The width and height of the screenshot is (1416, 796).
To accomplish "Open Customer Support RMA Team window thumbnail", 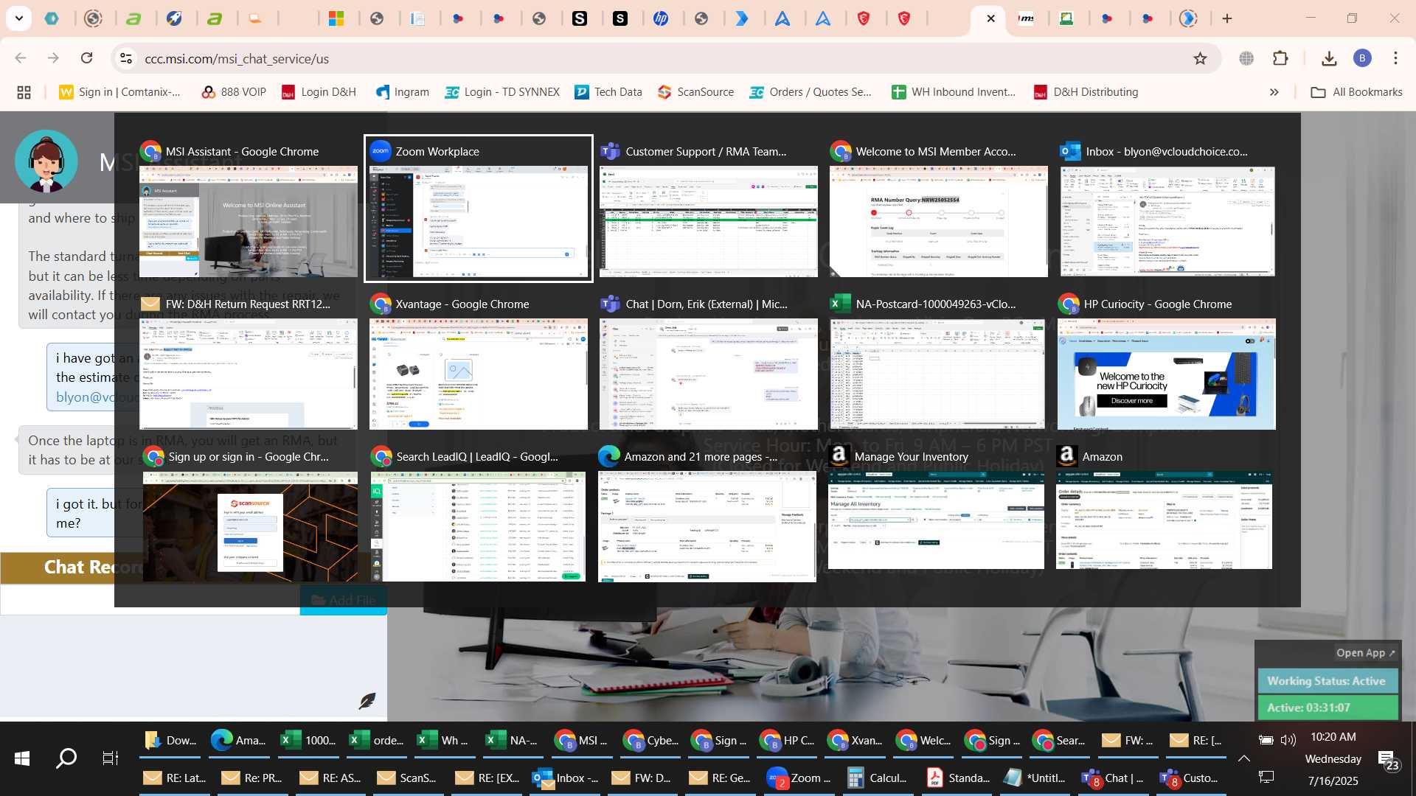I will (708, 221).
